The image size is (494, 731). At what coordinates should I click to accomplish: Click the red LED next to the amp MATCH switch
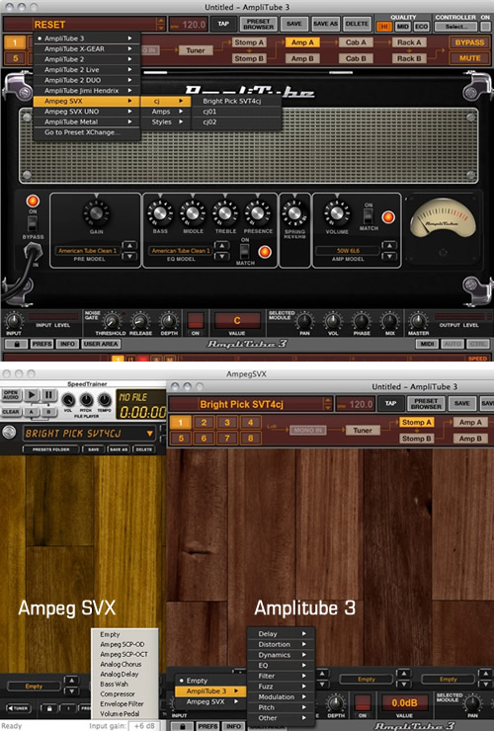pos(388,216)
